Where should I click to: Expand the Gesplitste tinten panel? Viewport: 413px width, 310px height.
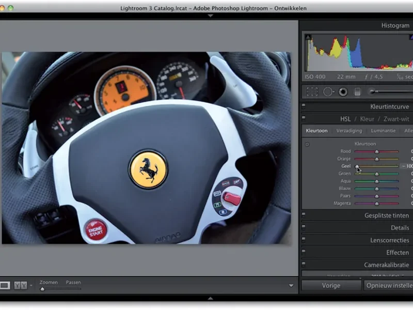[x=386, y=215]
